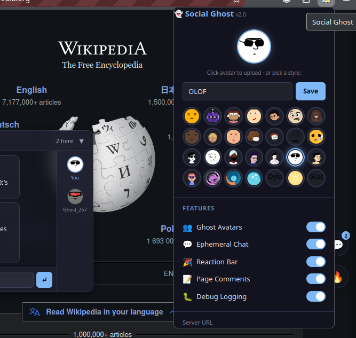The height and width of the screenshot is (338, 356).
Task: Pick the wide-eyed face with green mouth avatar
Action: 295,116
